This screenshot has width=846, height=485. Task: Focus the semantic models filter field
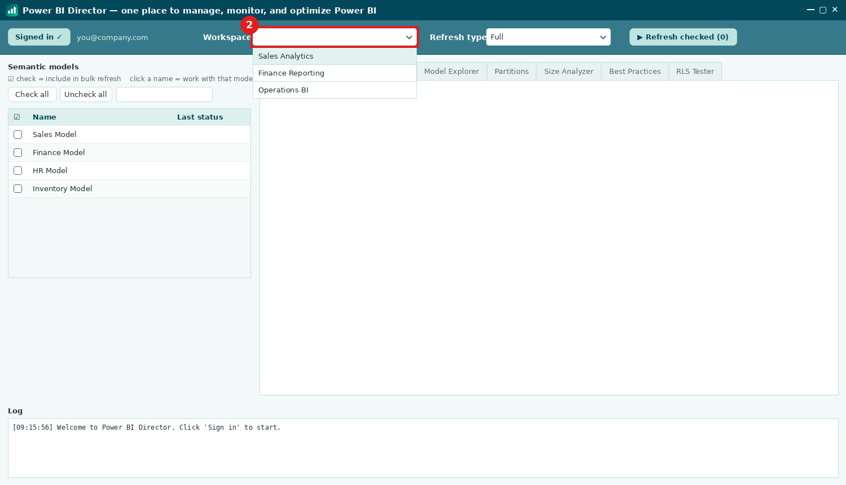[164, 95]
